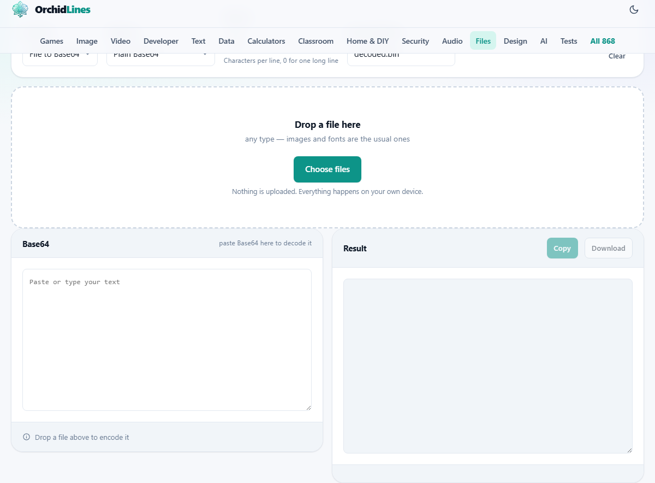Open the Text category

(199, 41)
